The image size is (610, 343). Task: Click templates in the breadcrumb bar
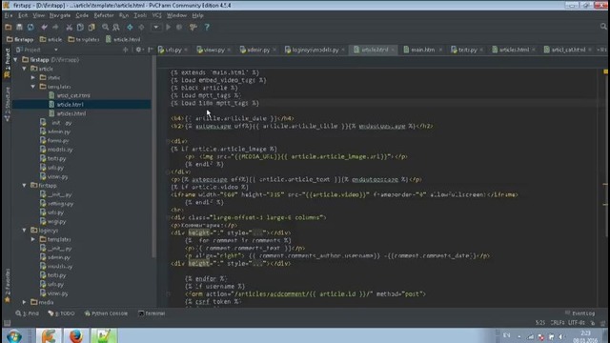click(x=84, y=39)
